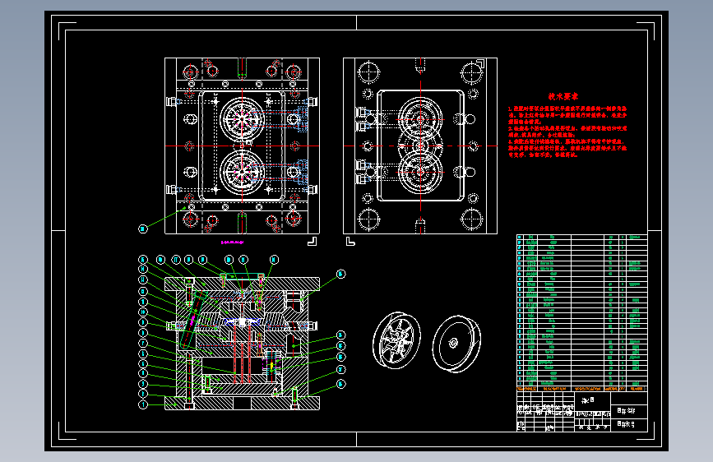Viewport: 713px width, 462px height.
Task: Select the lower wheel cavity in left plan view
Action: click(x=242, y=173)
